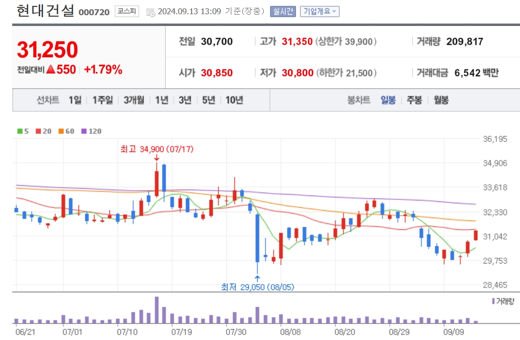Click the 최저 29,050 (08/05) chart label
520x340 pixels.
258,287
